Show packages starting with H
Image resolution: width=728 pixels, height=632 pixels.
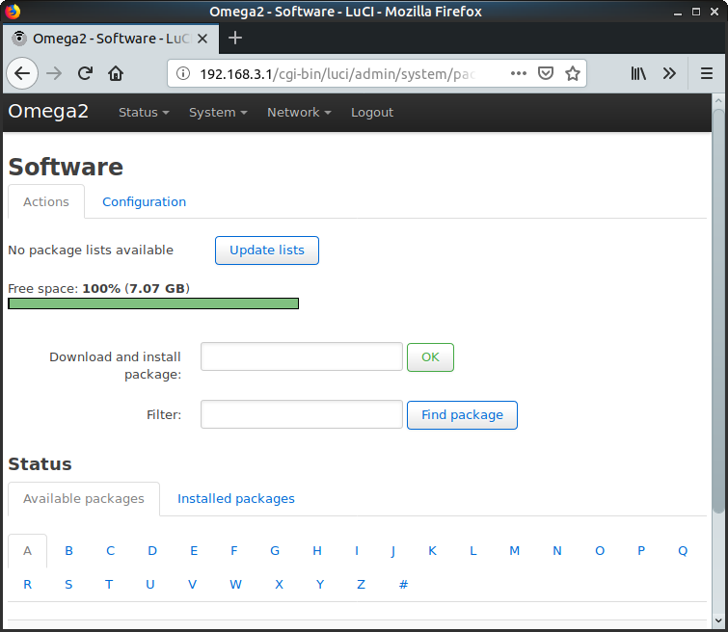(317, 551)
